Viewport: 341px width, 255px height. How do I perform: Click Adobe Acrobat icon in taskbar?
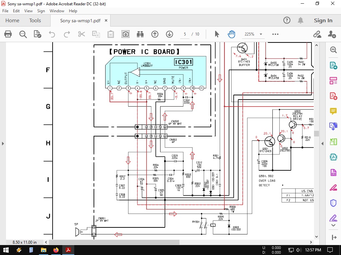pyautogui.click(x=68, y=250)
